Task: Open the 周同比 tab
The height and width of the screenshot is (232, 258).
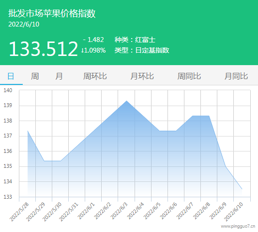Action: click(189, 76)
